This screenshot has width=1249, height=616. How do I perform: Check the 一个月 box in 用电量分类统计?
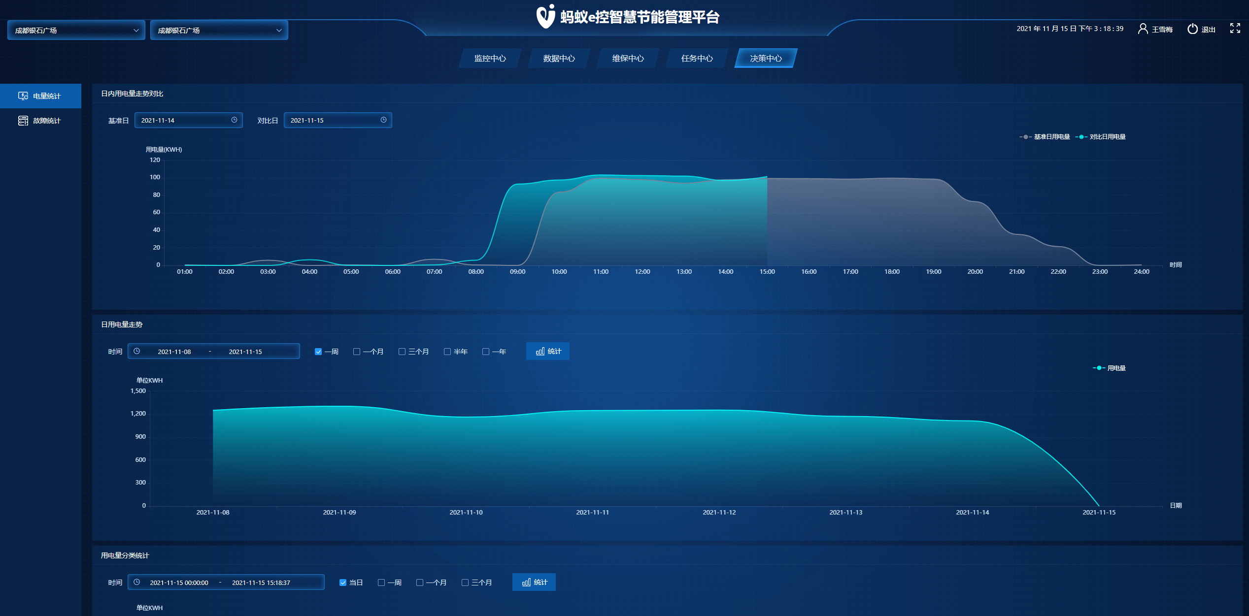pyautogui.click(x=420, y=583)
